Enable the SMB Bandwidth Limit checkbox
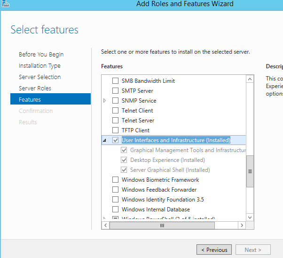Image resolution: width=283 pixels, height=258 pixels. (x=115, y=81)
